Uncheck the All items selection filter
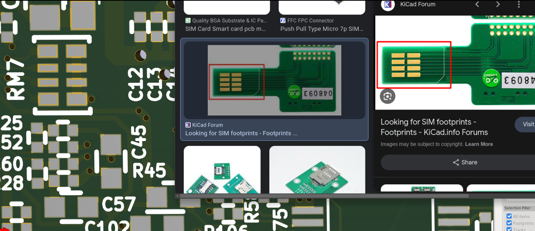 509,217
